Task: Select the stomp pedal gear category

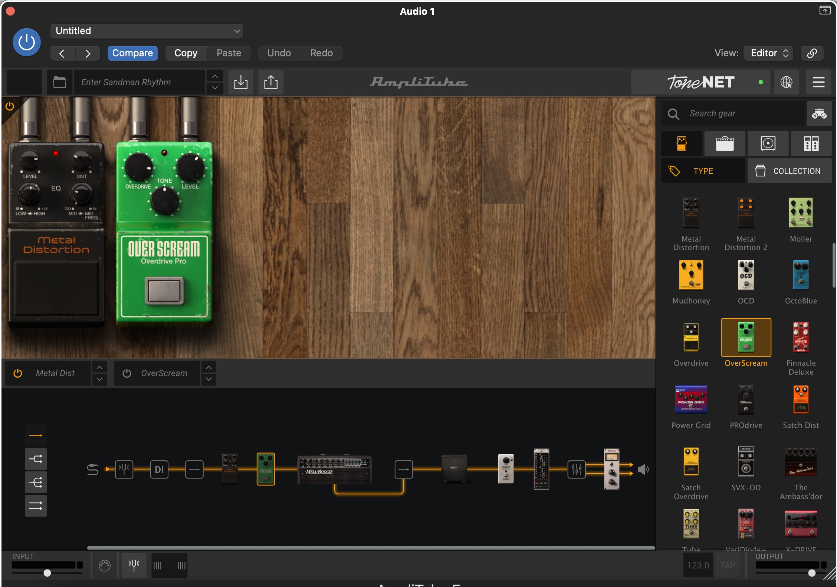Action: point(682,143)
